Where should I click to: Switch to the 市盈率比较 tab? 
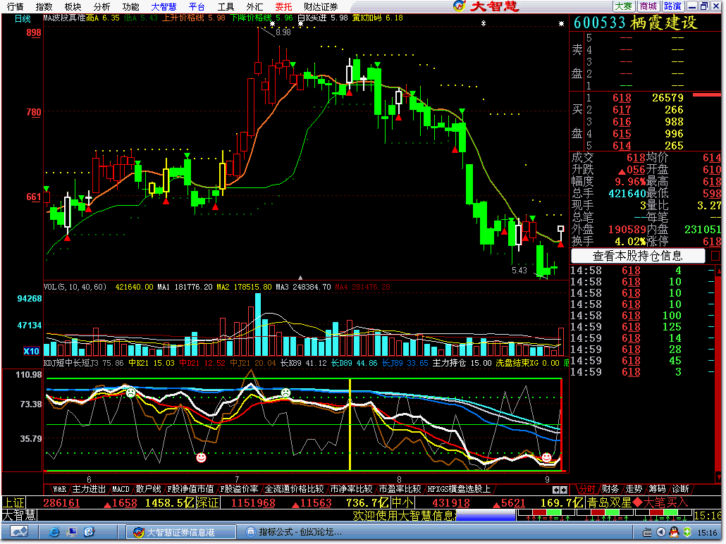(x=400, y=489)
